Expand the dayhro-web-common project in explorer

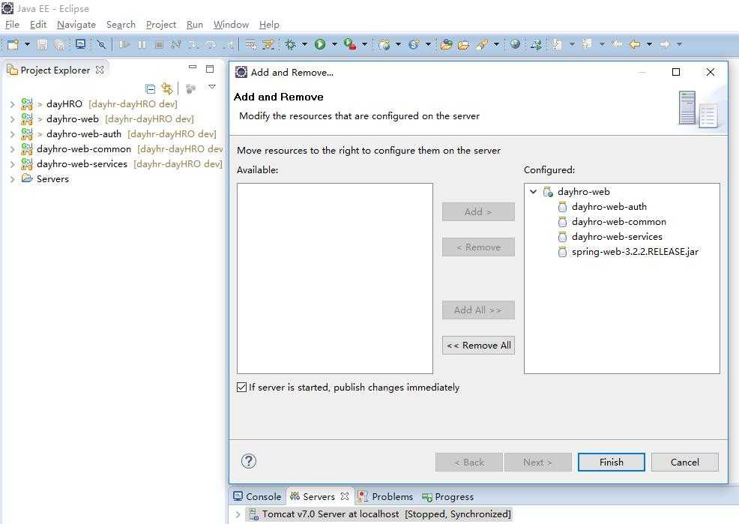point(12,149)
